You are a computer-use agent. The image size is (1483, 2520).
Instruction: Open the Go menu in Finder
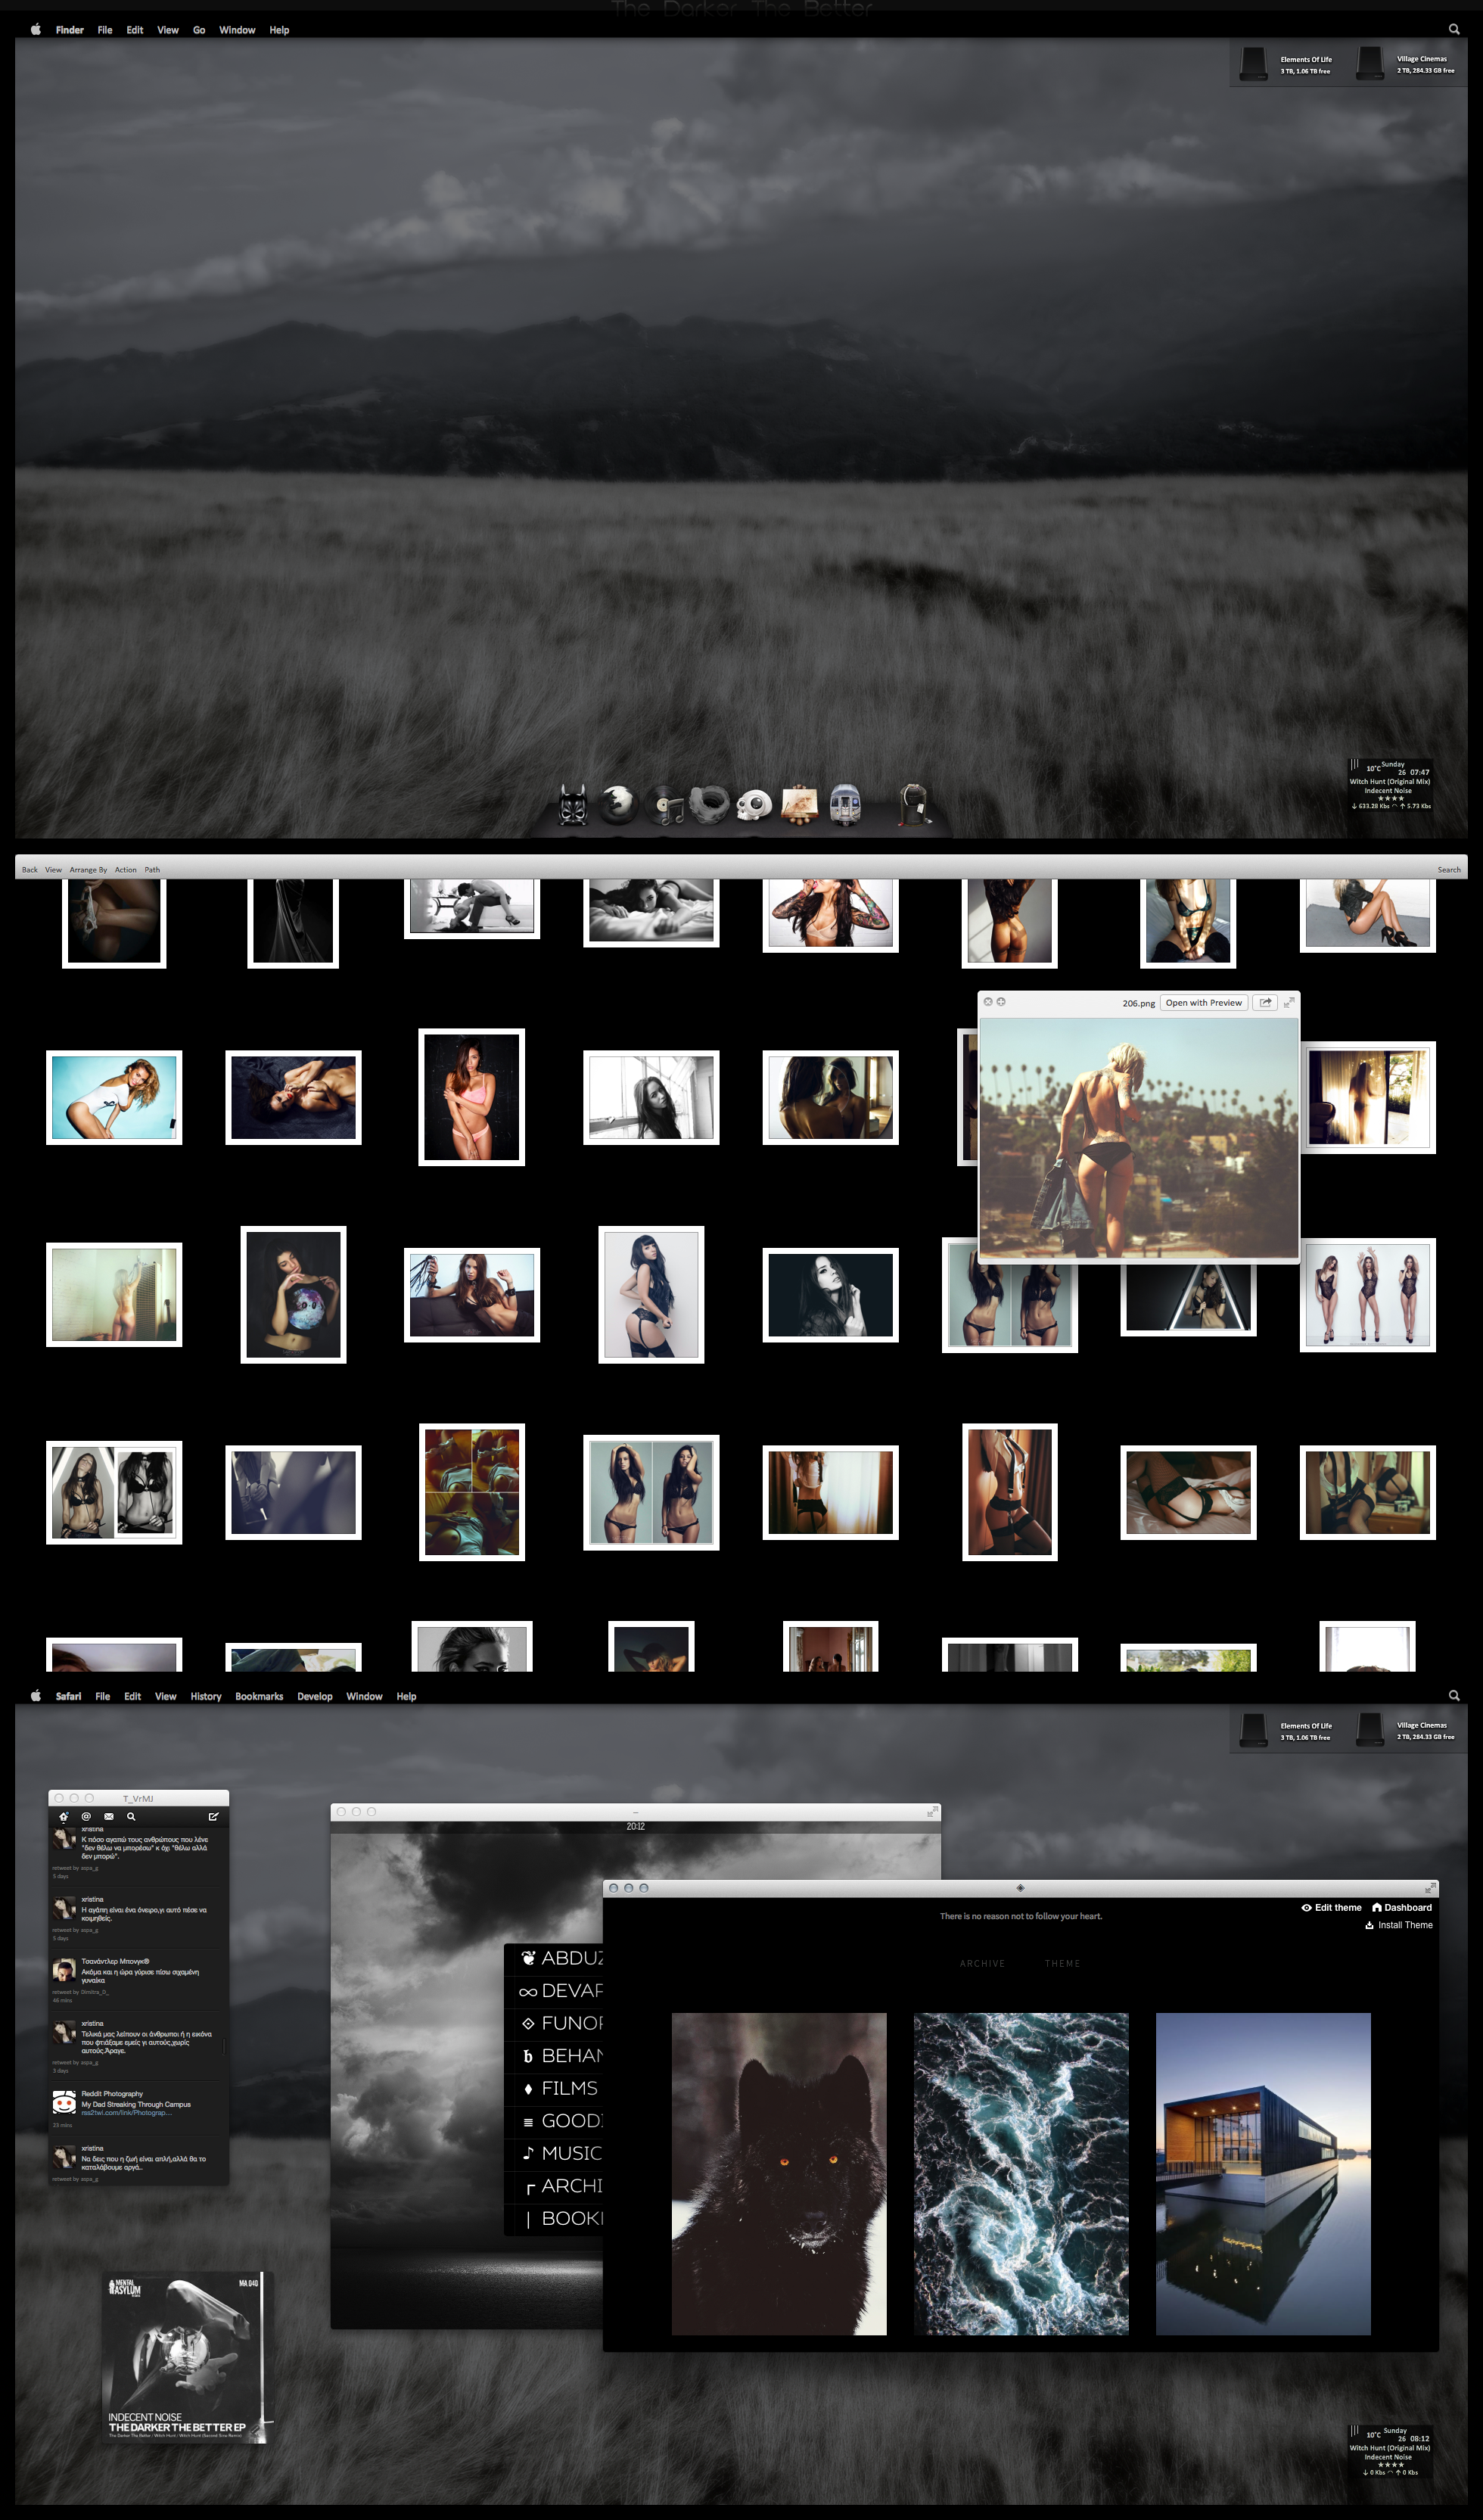point(199,30)
